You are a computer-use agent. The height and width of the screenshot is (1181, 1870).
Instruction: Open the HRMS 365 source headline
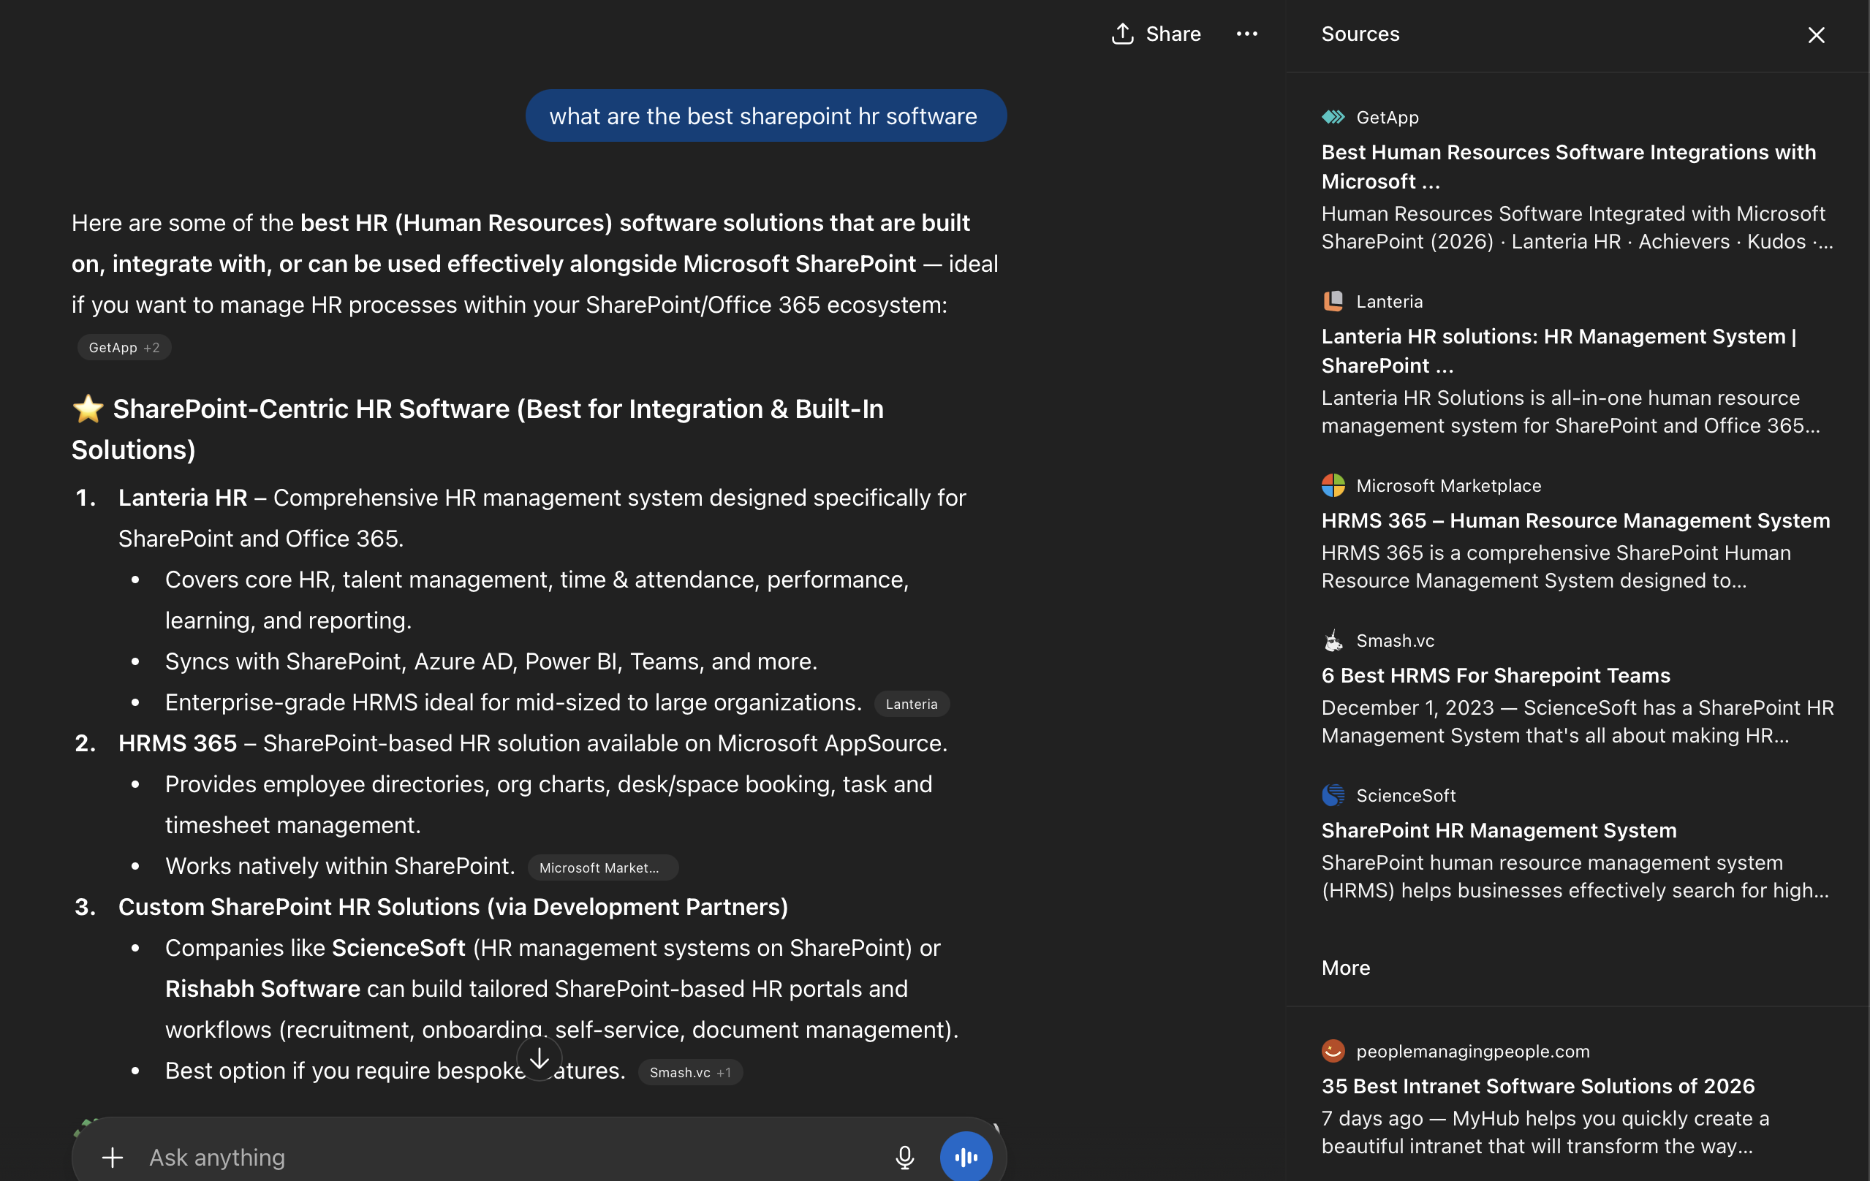coord(1576,520)
